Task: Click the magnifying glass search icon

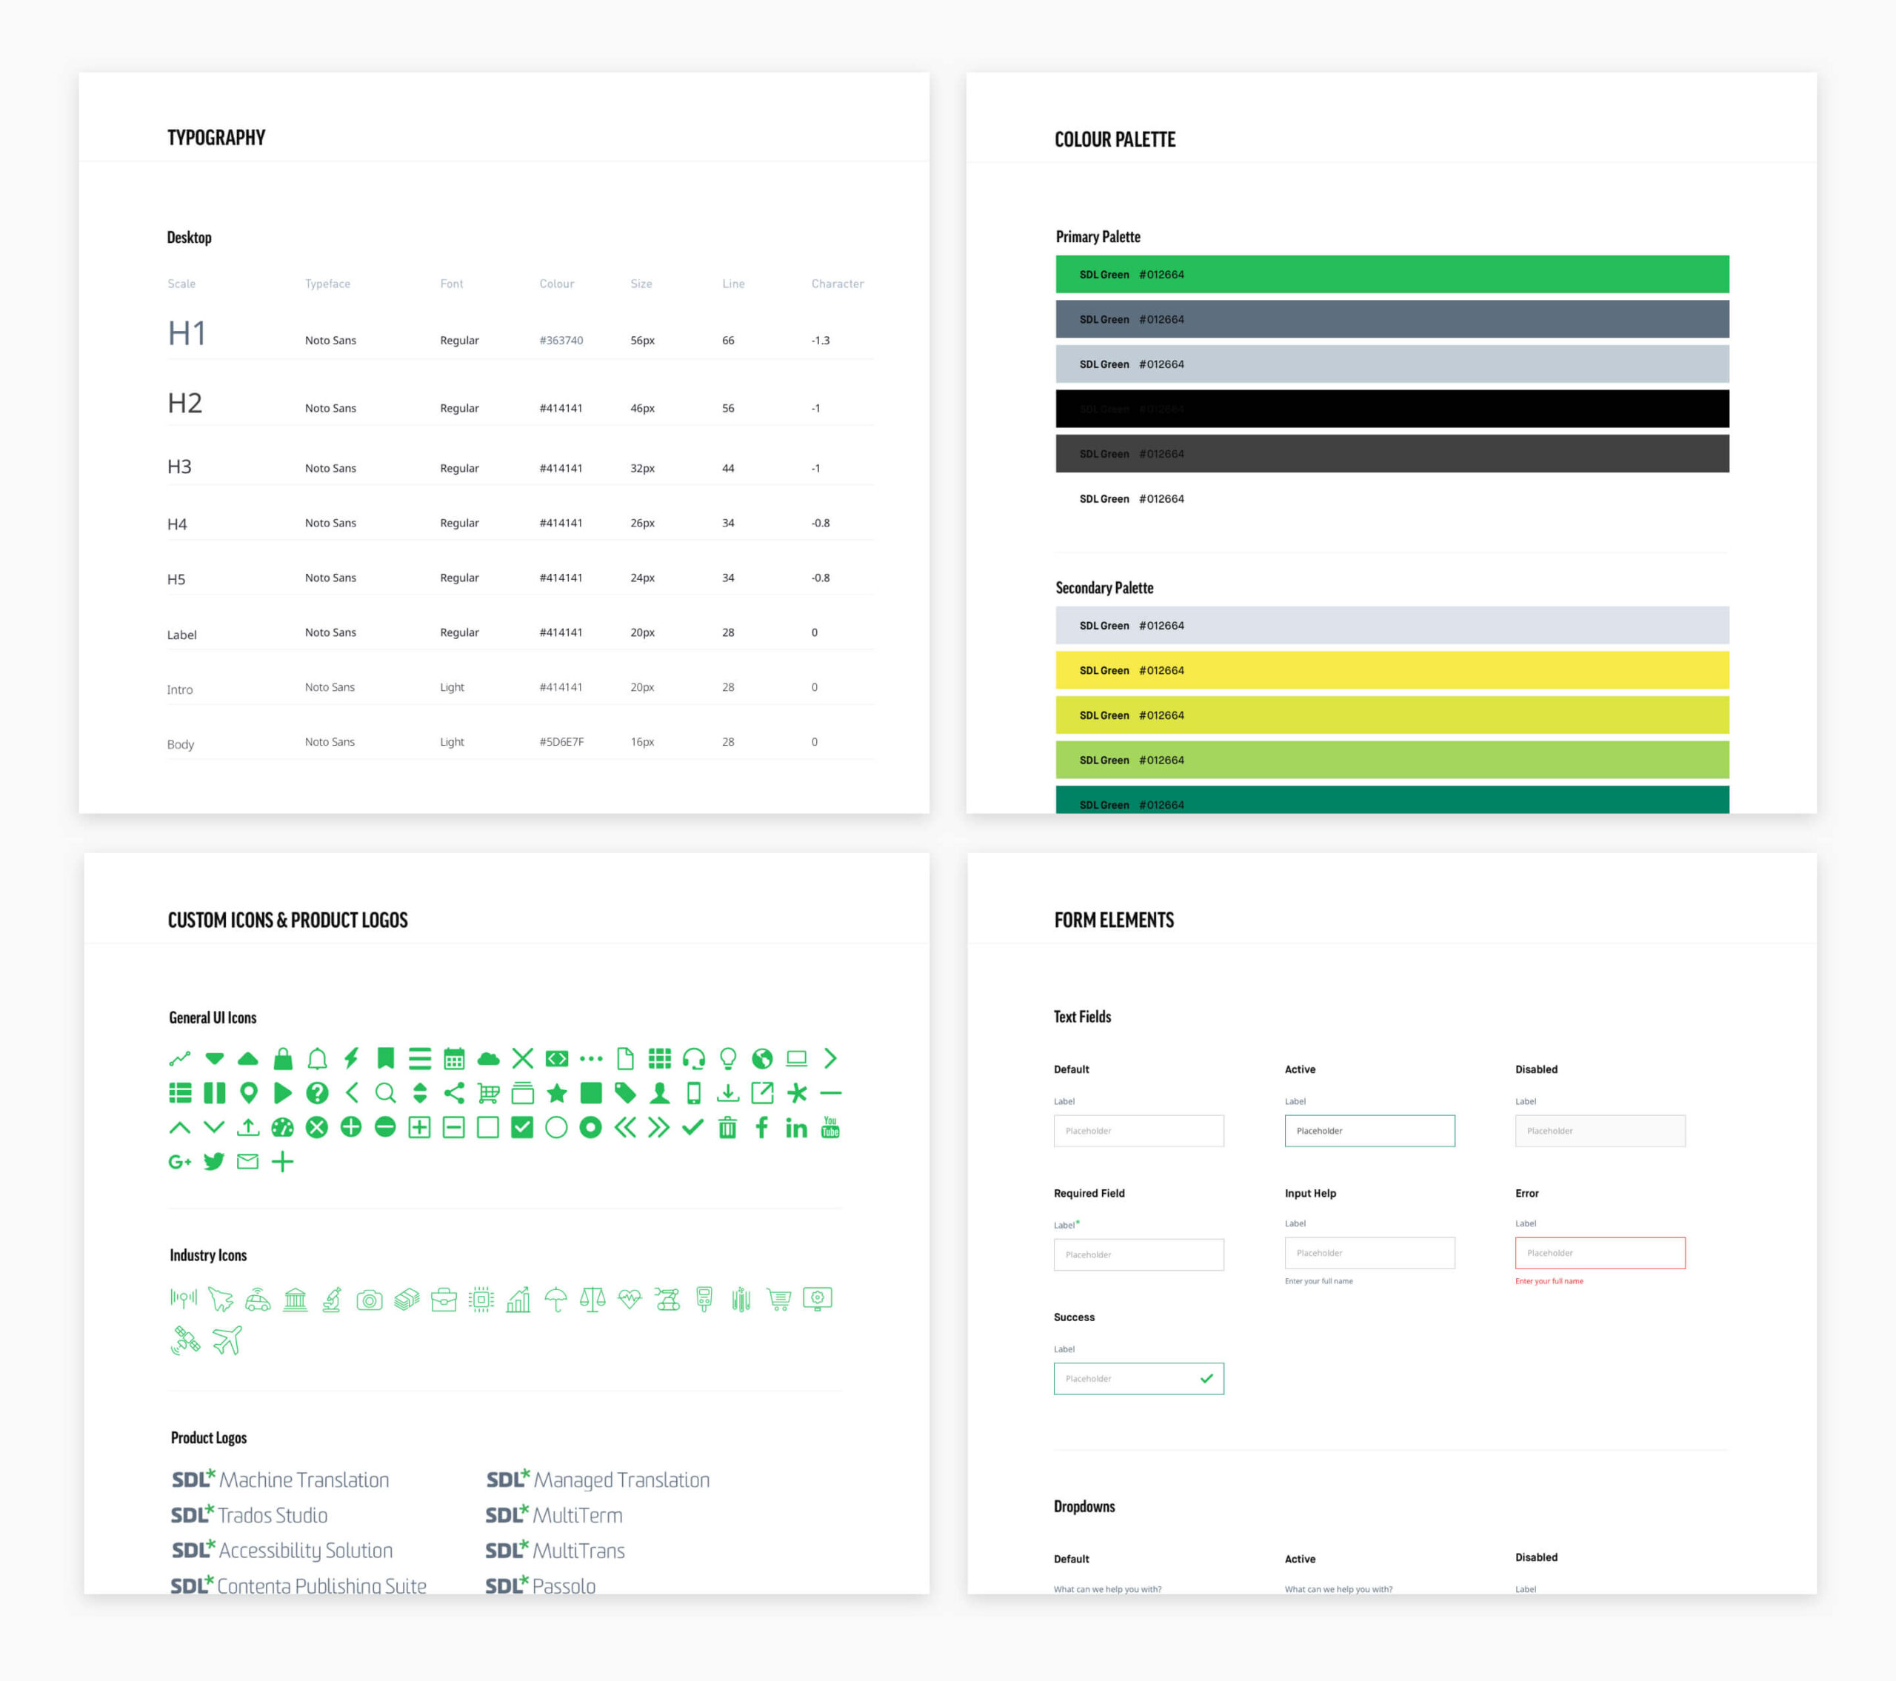Action: [386, 1093]
